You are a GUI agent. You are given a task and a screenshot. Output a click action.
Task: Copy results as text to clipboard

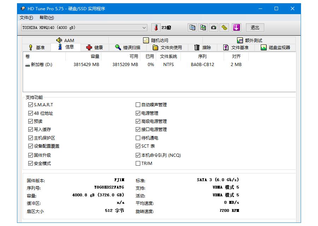192,27
